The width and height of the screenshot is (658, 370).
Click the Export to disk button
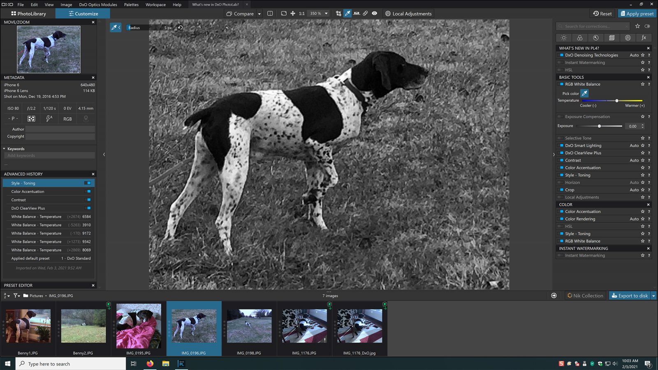tap(630, 296)
